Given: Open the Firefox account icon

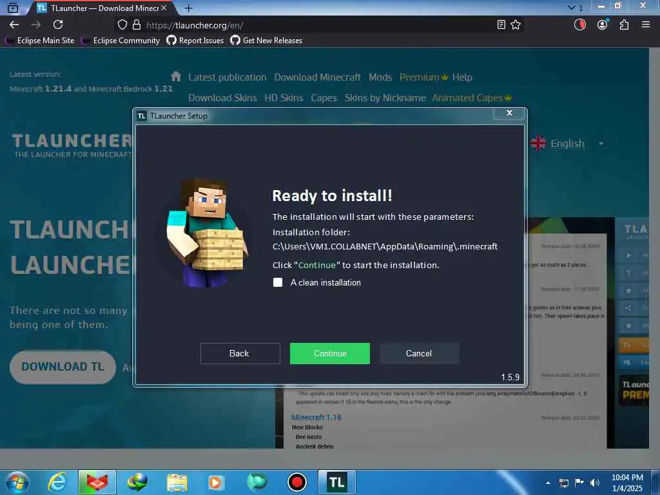Looking at the screenshot, I should [x=603, y=25].
